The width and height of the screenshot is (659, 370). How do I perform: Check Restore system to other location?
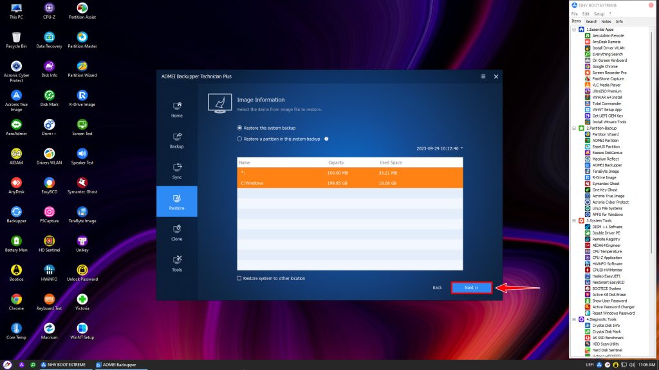[x=239, y=278]
